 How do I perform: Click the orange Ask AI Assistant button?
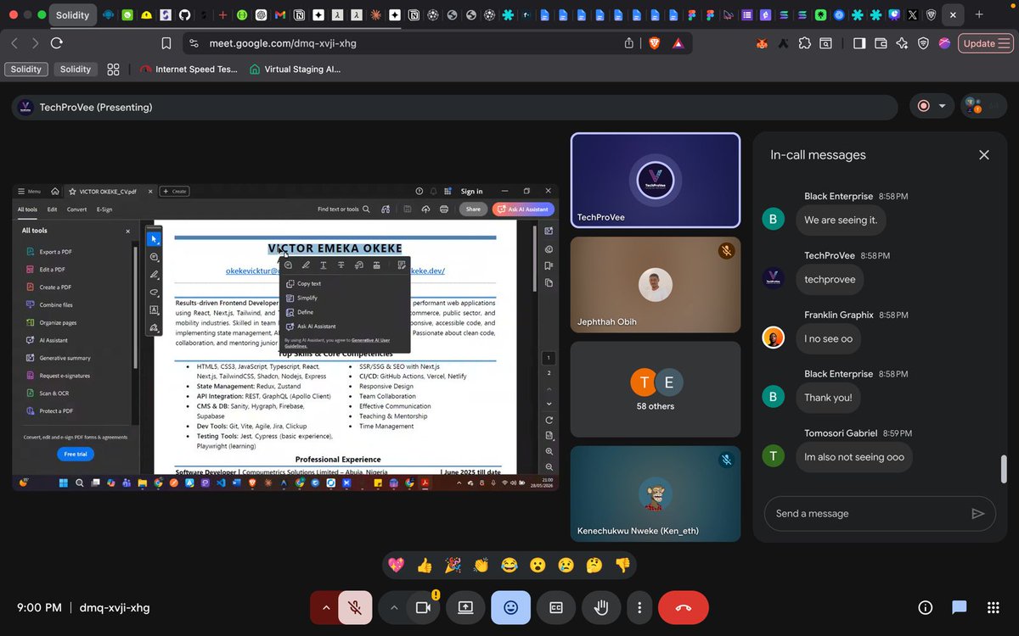(524, 209)
